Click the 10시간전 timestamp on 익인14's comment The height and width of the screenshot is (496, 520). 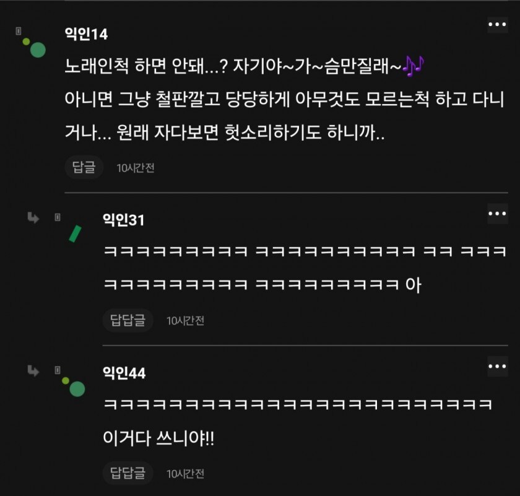pyautogui.click(x=134, y=167)
